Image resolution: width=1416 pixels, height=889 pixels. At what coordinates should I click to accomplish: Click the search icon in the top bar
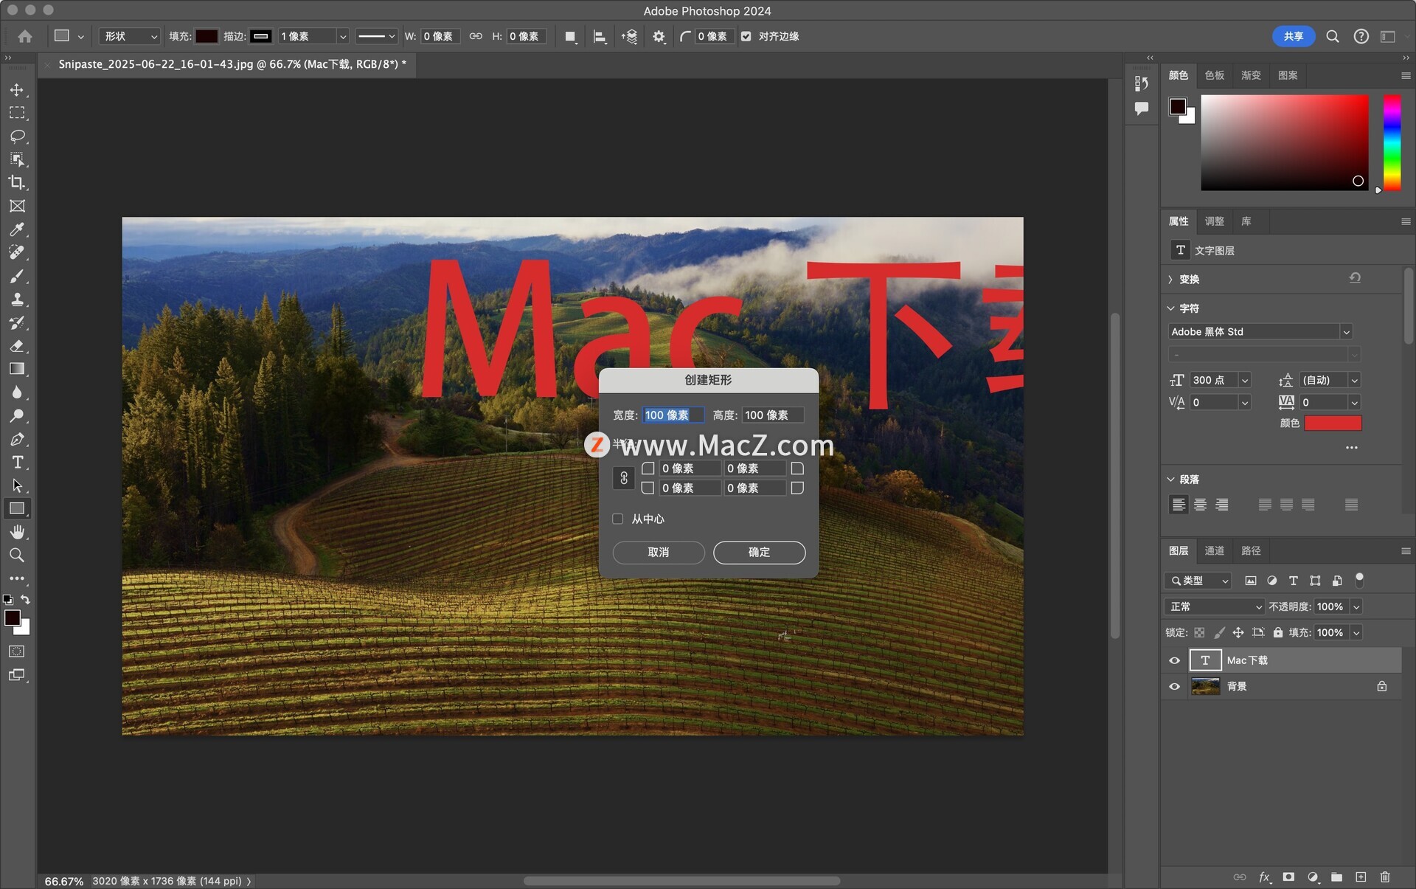tap(1333, 36)
